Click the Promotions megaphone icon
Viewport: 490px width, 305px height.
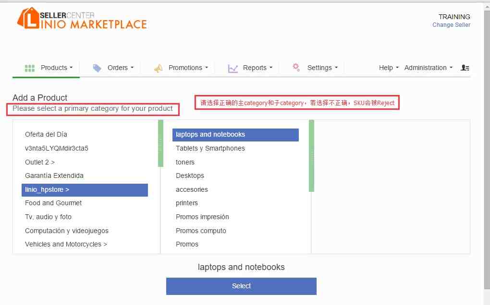158,68
